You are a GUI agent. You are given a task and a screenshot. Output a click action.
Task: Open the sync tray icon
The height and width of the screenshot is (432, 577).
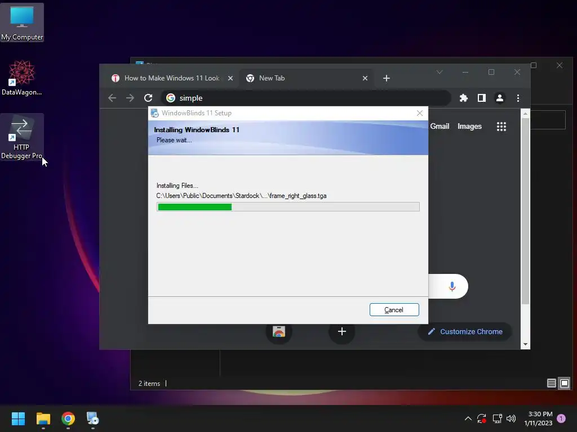482,418
